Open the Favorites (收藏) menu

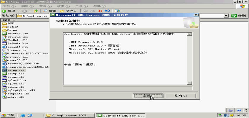[x=63, y=6]
